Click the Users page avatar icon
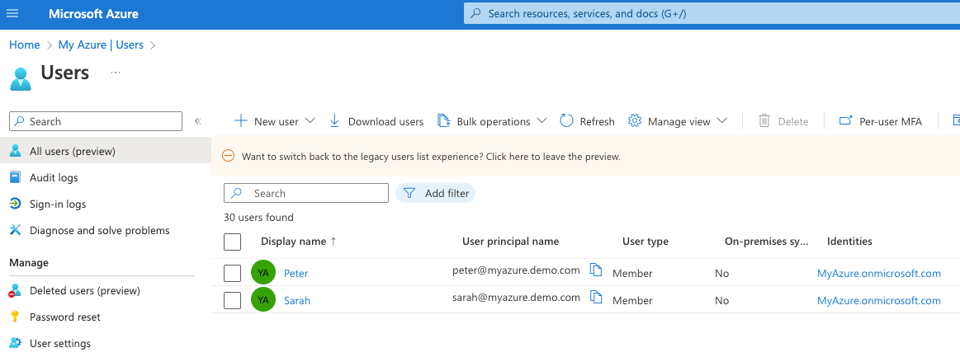This screenshot has height=357, width=960. point(20,79)
